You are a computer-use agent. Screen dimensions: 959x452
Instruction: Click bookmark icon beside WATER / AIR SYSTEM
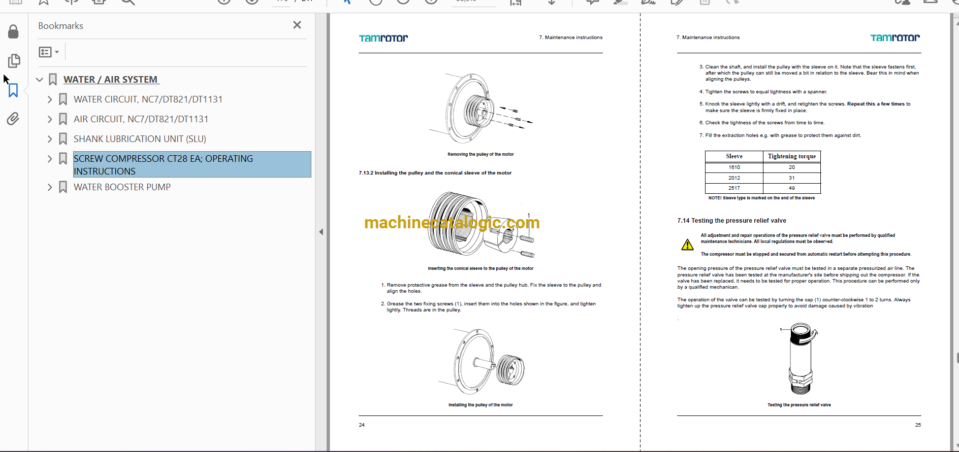(53, 80)
